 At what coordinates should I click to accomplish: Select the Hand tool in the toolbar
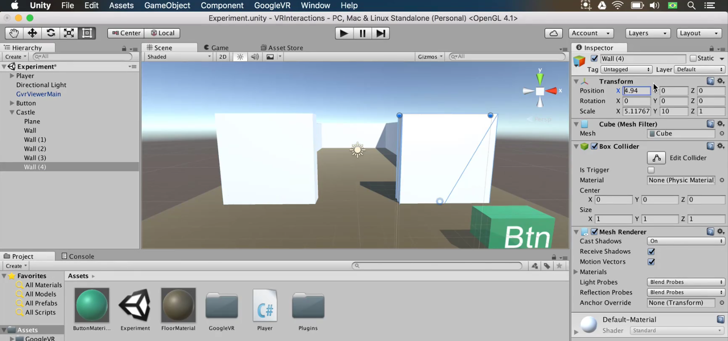pyautogui.click(x=14, y=33)
